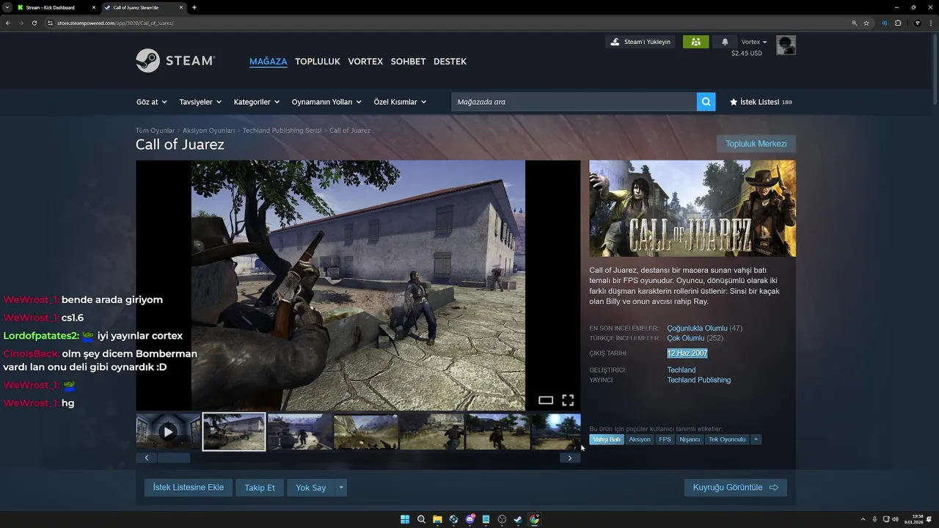Click the Steam logo in the header
939x528 pixels.
click(x=175, y=61)
